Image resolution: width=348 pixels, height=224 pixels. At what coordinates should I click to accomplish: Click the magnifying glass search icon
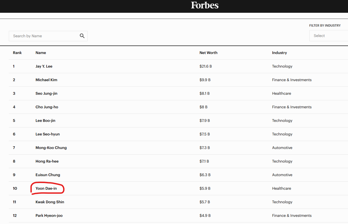[x=82, y=36]
